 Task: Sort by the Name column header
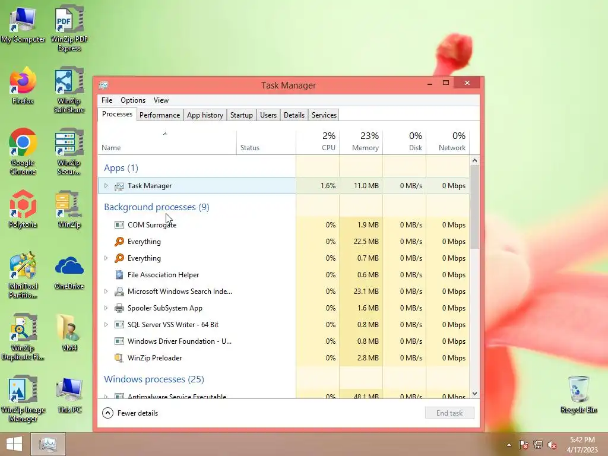[167, 142]
